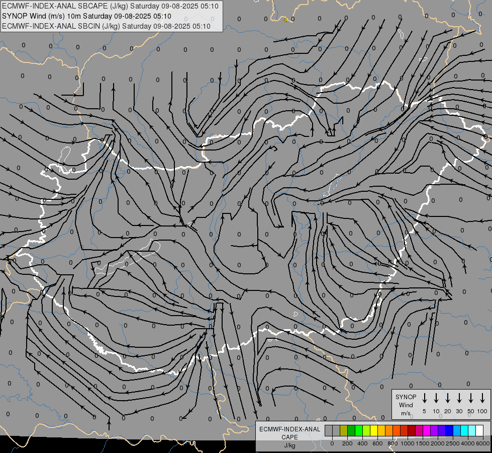This screenshot has width=492, height=453.
Task: Click the 30 m/s wind arrow in legend
Action: point(459,398)
